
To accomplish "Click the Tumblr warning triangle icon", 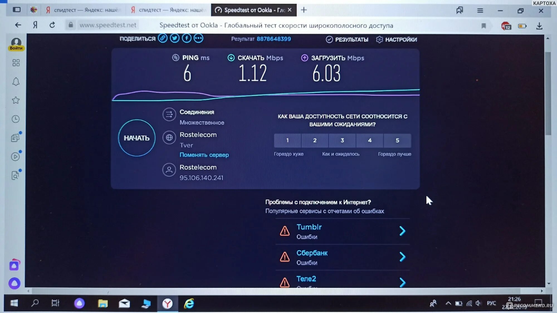I will 285,231.
